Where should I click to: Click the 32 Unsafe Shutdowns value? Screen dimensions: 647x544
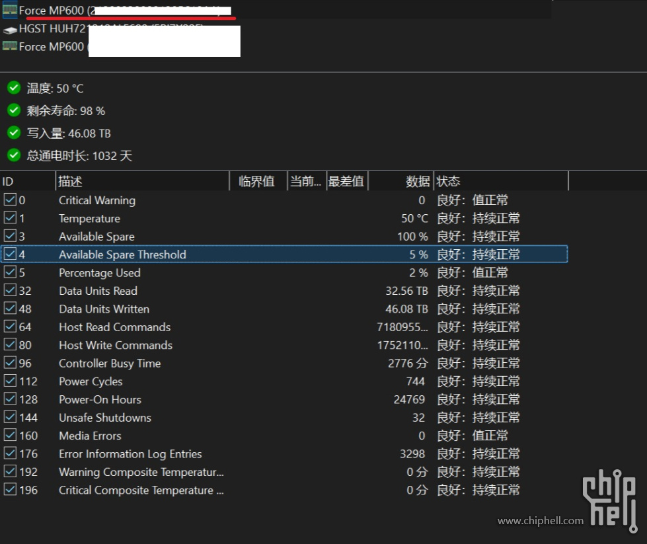coord(418,418)
